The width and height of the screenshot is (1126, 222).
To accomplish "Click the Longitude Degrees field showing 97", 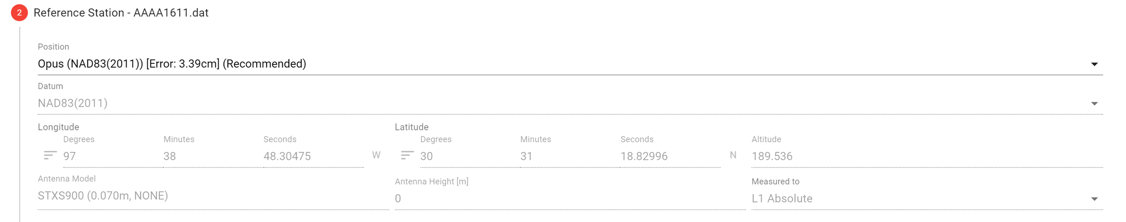I will point(112,156).
